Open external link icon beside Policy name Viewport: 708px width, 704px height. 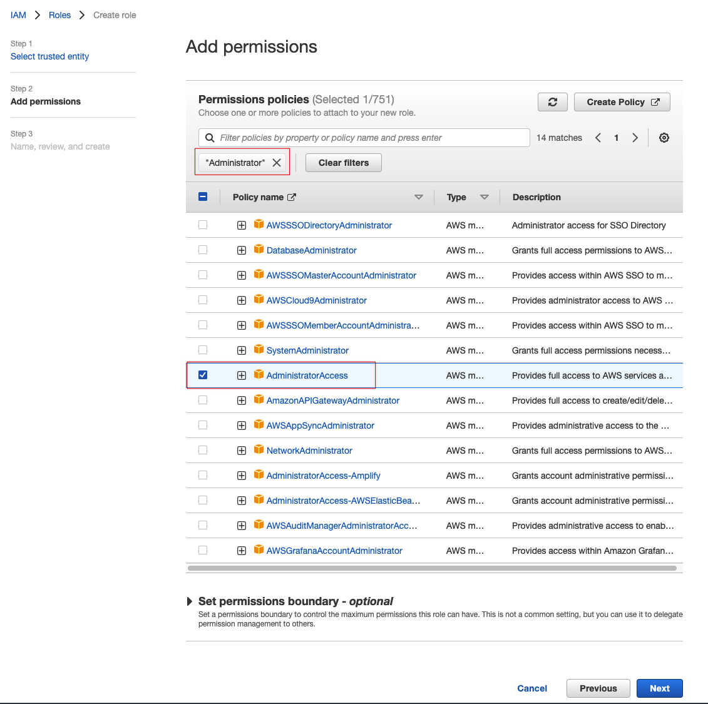point(292,197)
